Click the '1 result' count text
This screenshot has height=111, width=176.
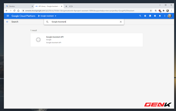(34, 30)
